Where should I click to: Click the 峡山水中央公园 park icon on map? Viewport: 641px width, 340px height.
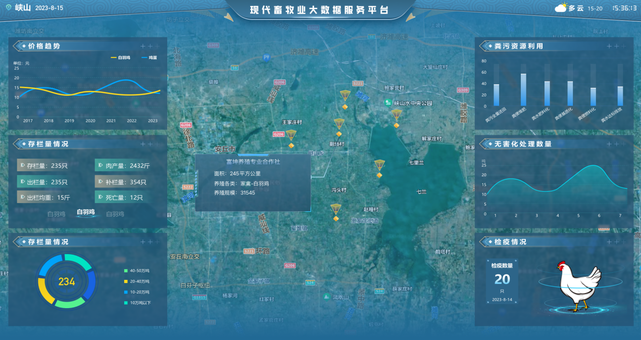click(388, 103)
